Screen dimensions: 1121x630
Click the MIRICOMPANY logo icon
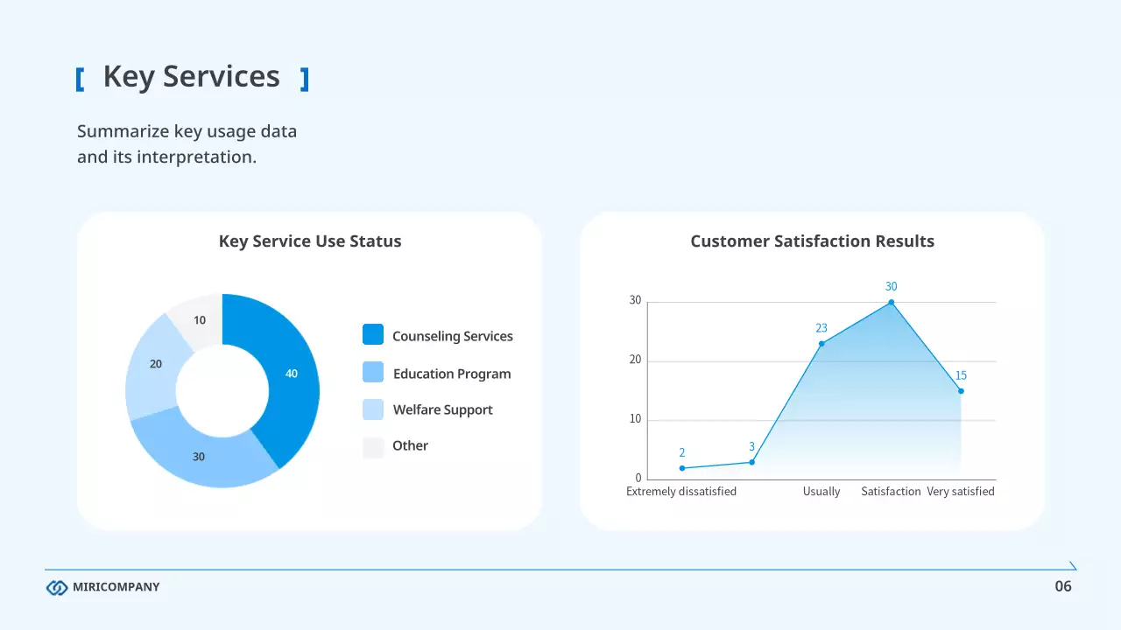pos(57,587)
